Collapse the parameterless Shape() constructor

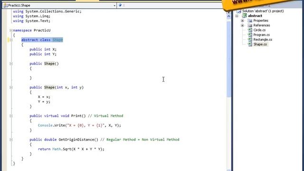click(x=11, y=64)
